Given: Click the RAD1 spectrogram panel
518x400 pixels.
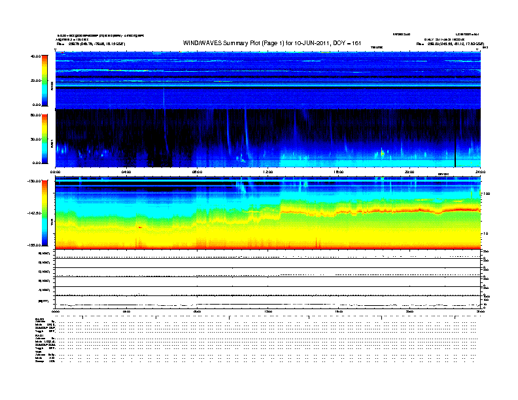Looking at the screenshot, I should (268, 139).
